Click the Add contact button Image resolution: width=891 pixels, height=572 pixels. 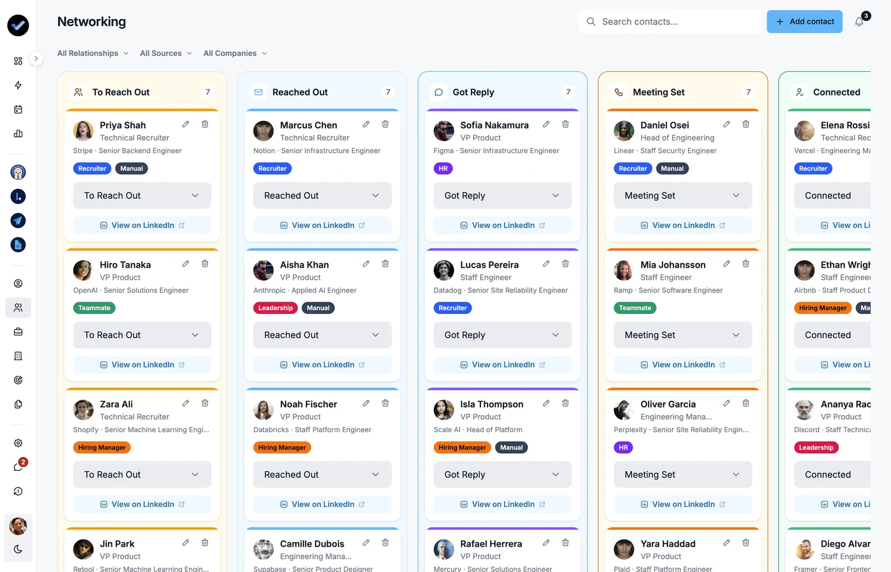pos(804,22)
